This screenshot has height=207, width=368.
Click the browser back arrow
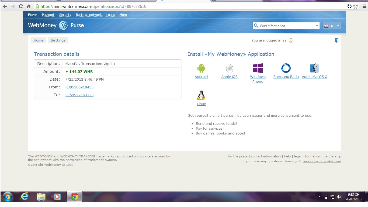tap(5, 6)
